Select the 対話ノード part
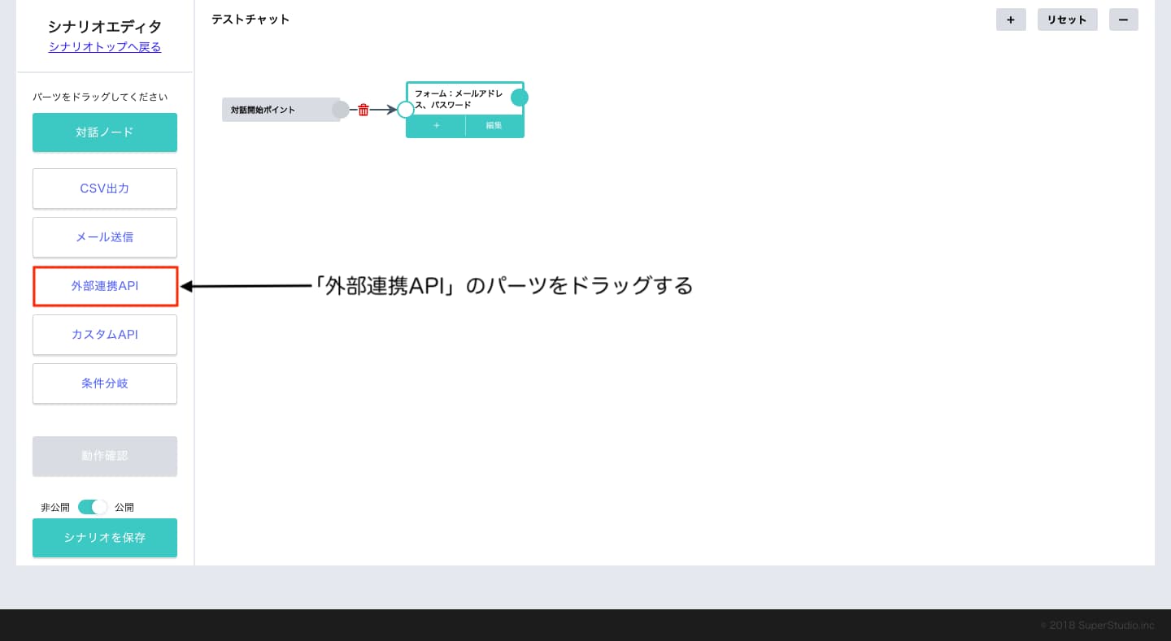The height and width of the screenshot is (641, 1171). tap(104, 132)
